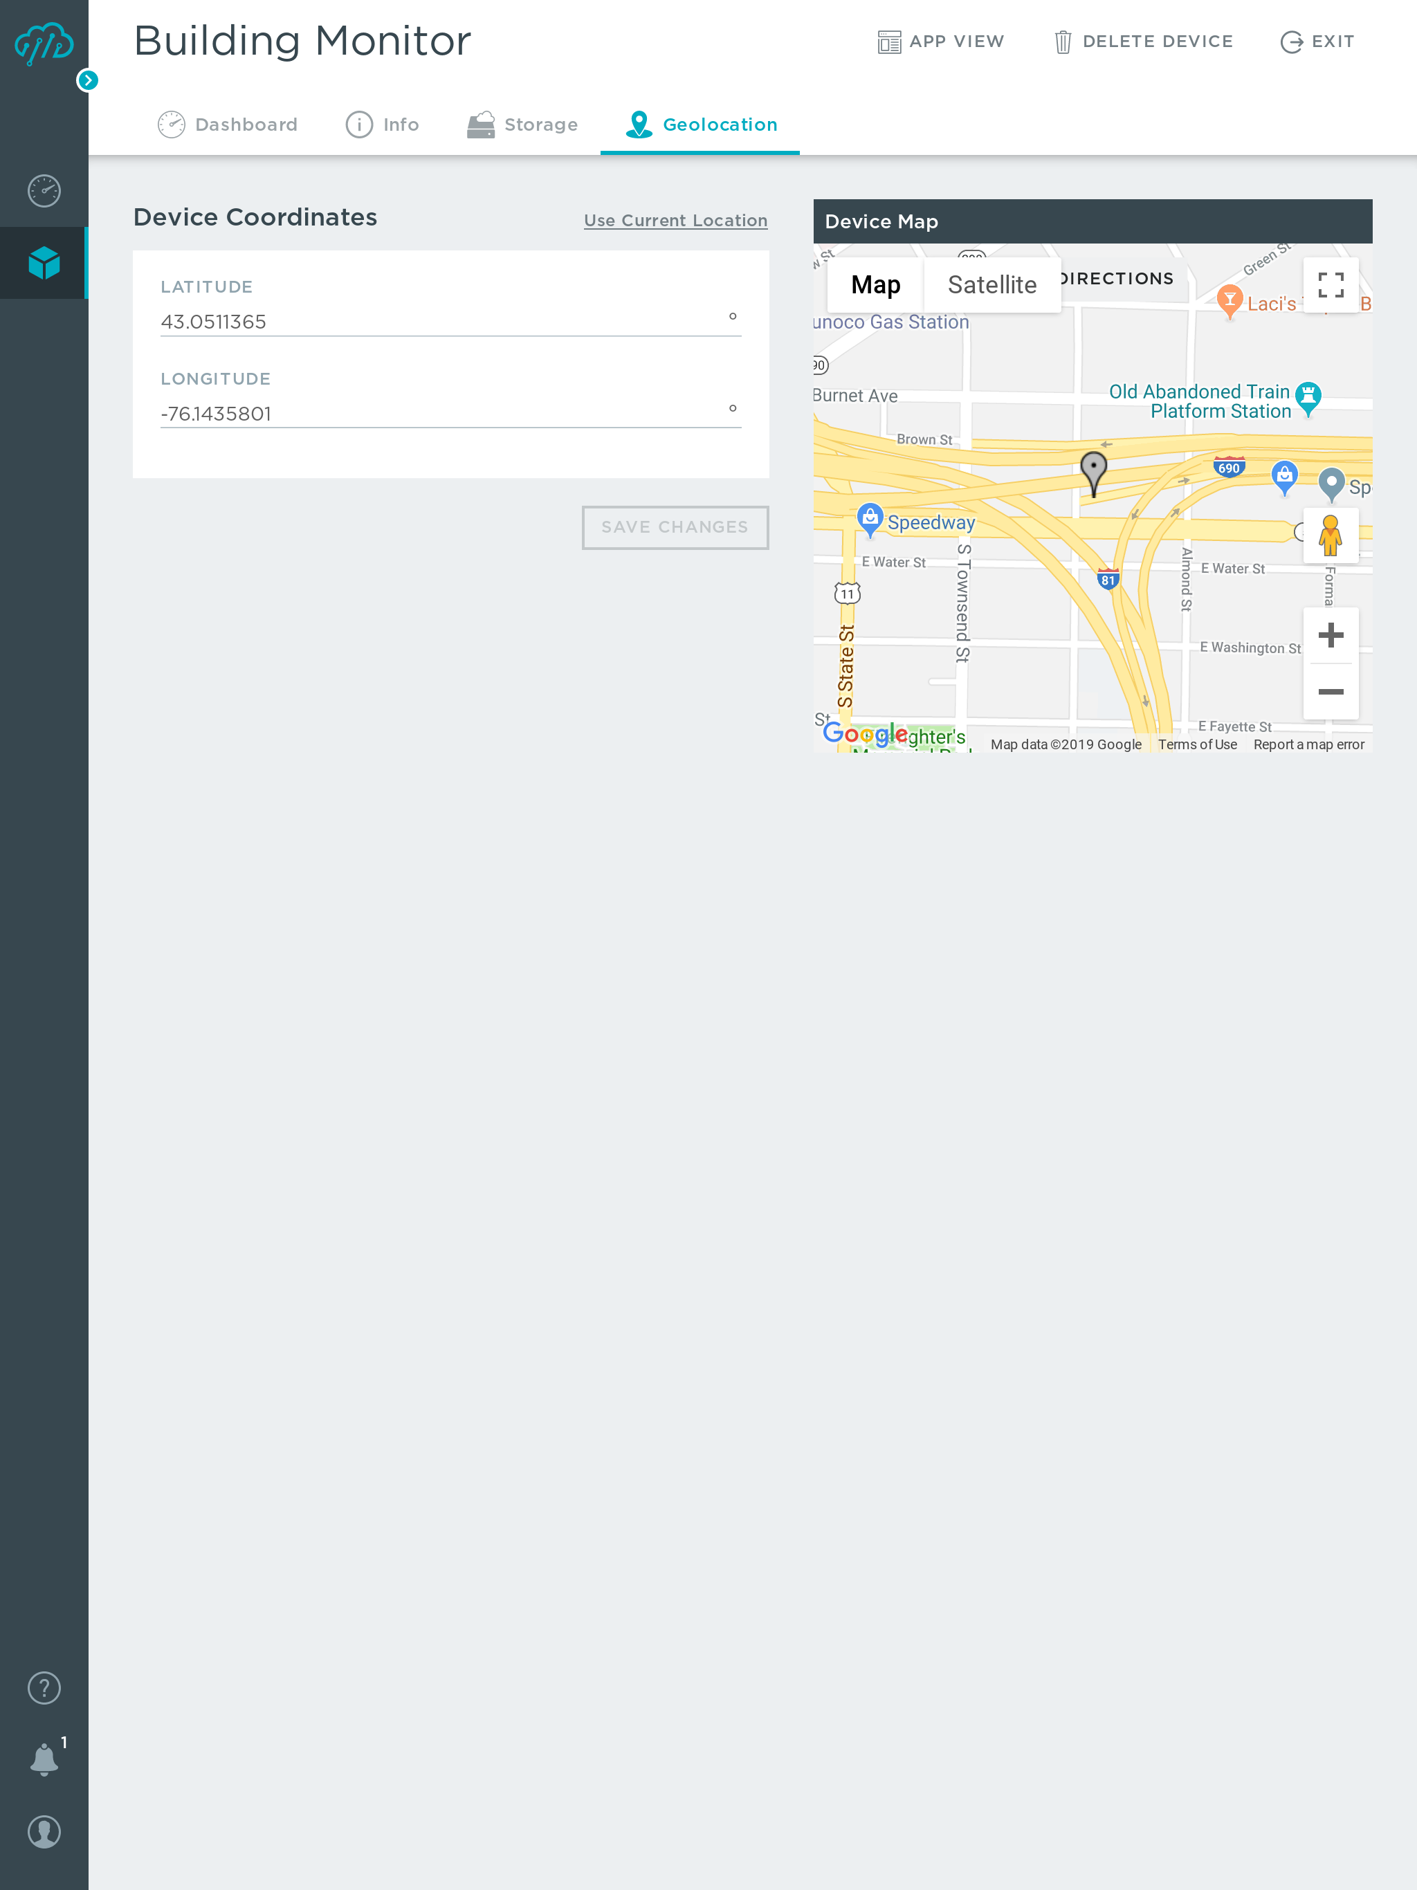Select the Map view type
The width and height of the screenshot is (1417, 1890).
[875, 284]
